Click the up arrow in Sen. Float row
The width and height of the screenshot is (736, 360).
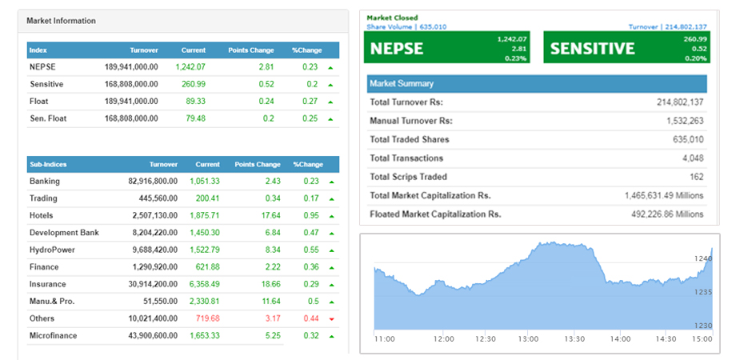pyautogui.click(x=330, y=119)
